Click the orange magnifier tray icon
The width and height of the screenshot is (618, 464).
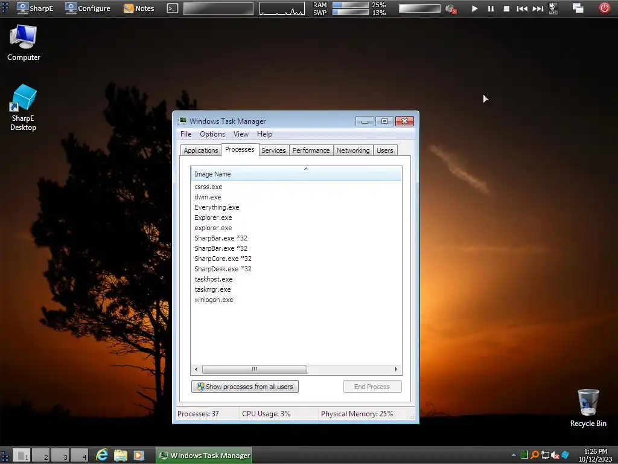535,455
